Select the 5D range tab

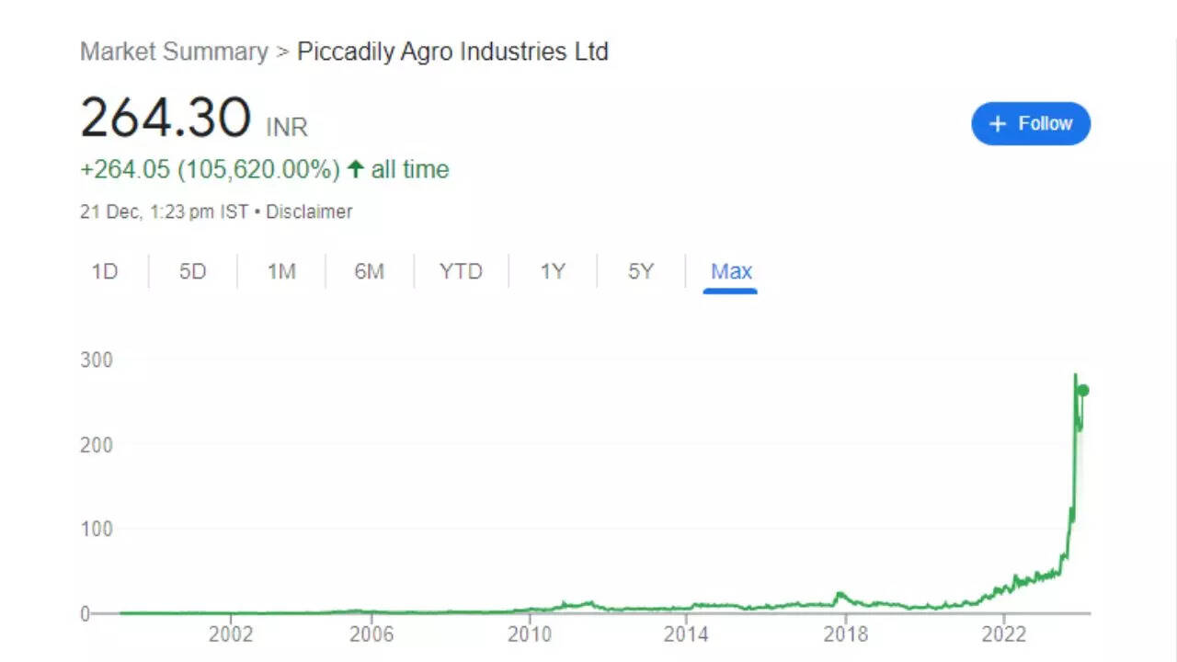(192, 271)
